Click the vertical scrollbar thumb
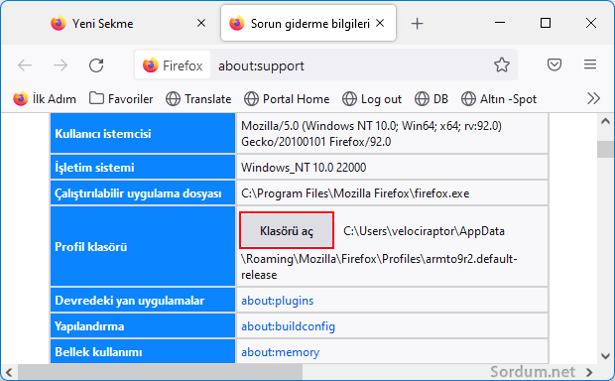 tap(606, 150)
